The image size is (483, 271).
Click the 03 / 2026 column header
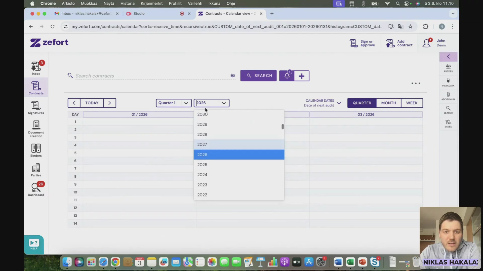tap(366, 114)
